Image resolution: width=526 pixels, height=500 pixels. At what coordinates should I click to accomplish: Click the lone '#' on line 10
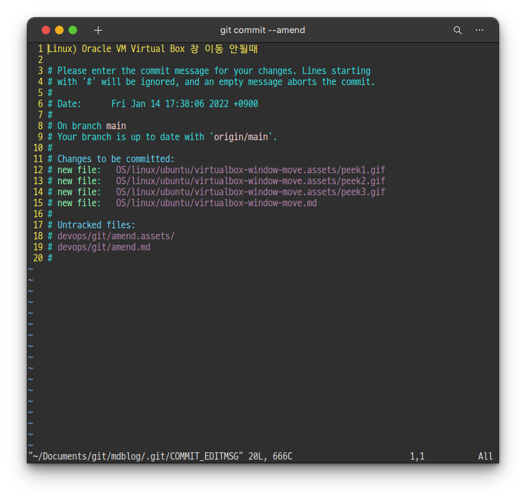pyautogui.click(x=50, y=148)
